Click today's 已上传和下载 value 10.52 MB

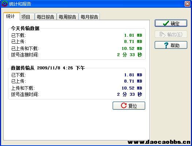(x=132, y=48)
